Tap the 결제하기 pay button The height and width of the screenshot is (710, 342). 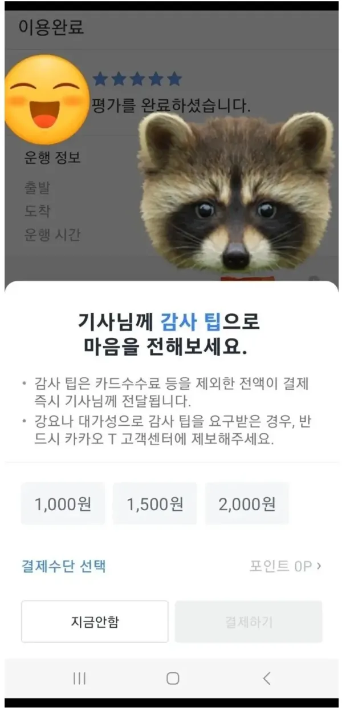249,622
